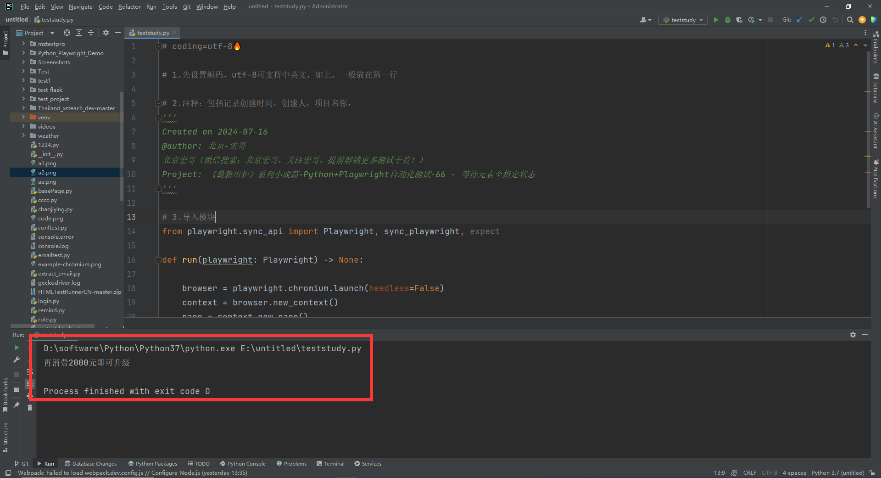Toggle fold marker on line 16 def run
The width and height of the screenshot is (881, 478).
[x=158, y=260]
